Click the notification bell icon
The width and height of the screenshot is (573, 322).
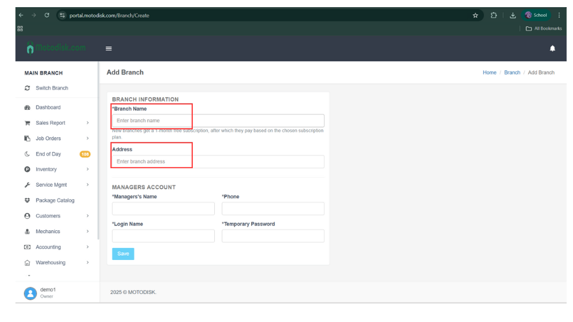[x=552, y=49]
